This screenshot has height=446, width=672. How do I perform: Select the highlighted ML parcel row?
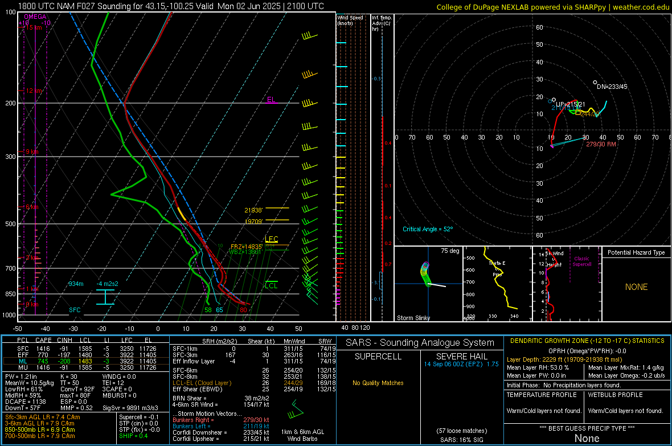pyautogui.click(x=86, y=361)
